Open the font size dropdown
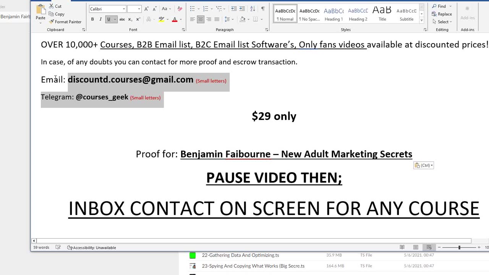Viewport: 489px width, 275px height. (x=139, y=9)
